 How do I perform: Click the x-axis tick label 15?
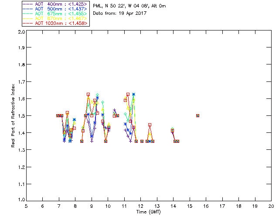point(190,206)
